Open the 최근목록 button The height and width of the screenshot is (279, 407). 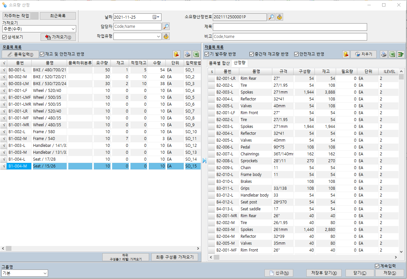pyautogui.click(x=58, y=16)
